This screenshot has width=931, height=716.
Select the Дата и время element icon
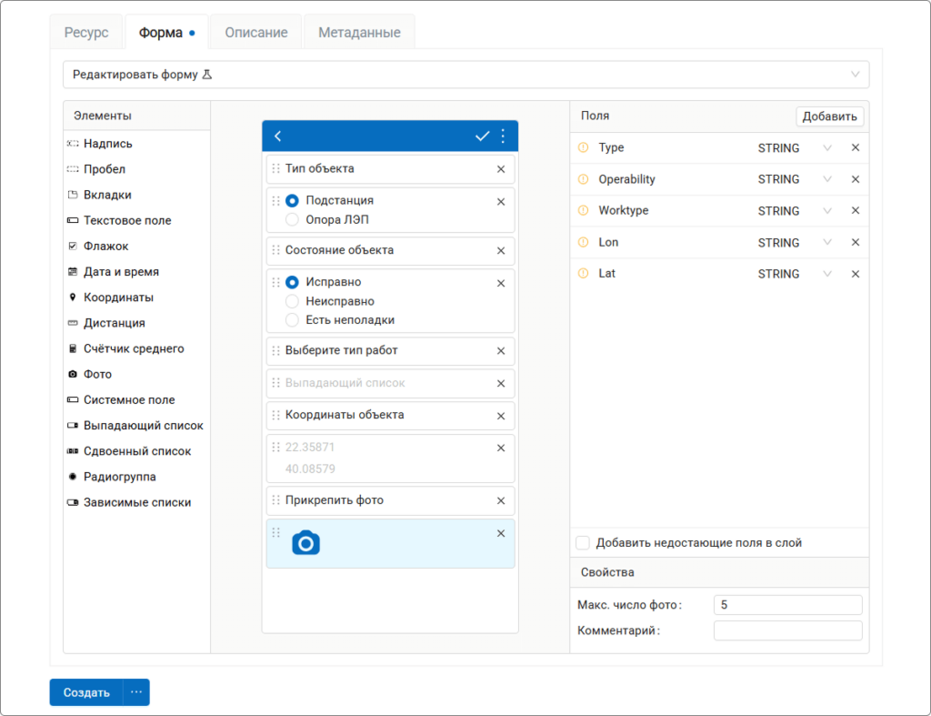[73, 271]
